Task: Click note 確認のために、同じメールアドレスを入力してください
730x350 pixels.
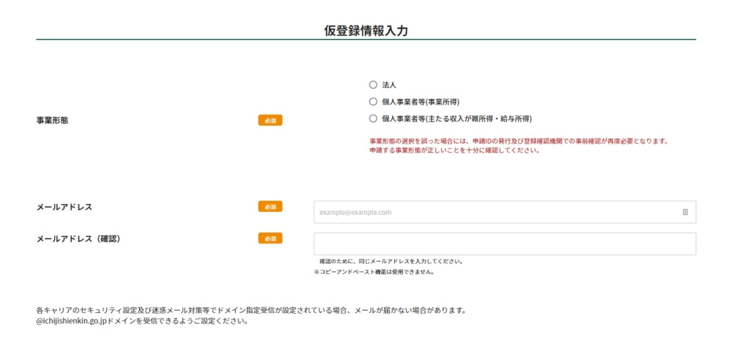Action: (391, 261)
